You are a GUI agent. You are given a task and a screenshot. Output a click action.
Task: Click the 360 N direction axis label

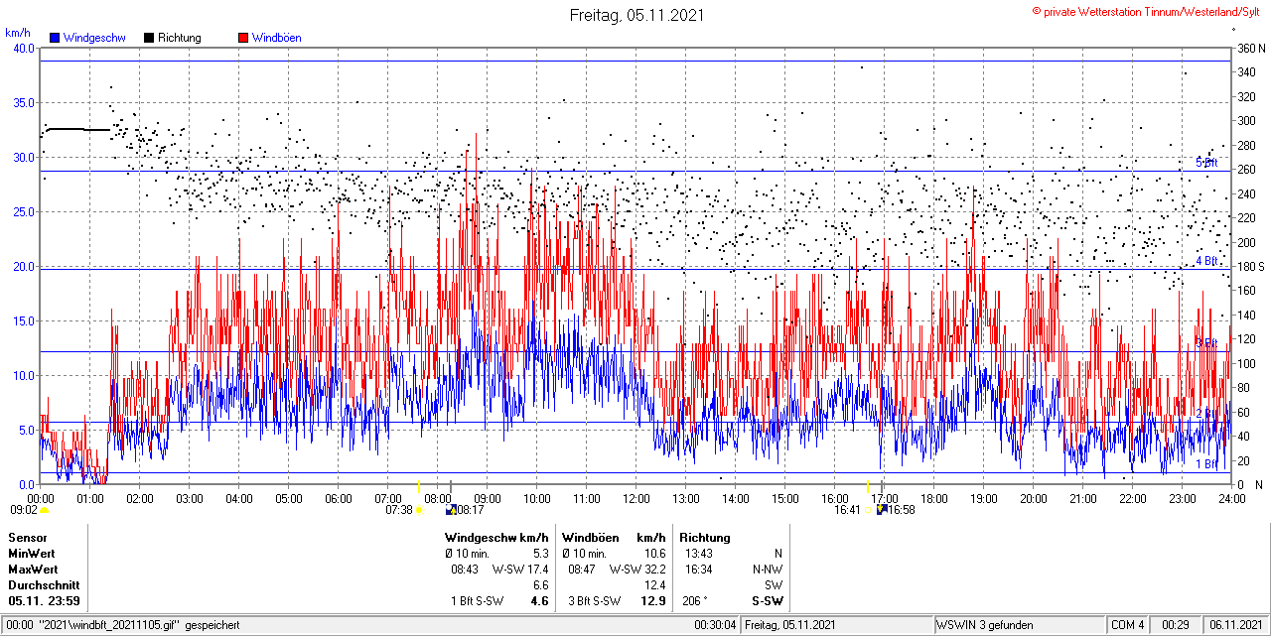pyautogui.click(x=1251, y=48)
